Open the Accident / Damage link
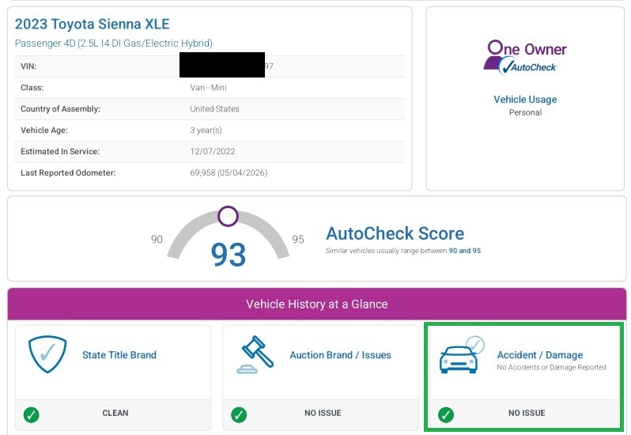631x435 pixels. coord(540,355)
